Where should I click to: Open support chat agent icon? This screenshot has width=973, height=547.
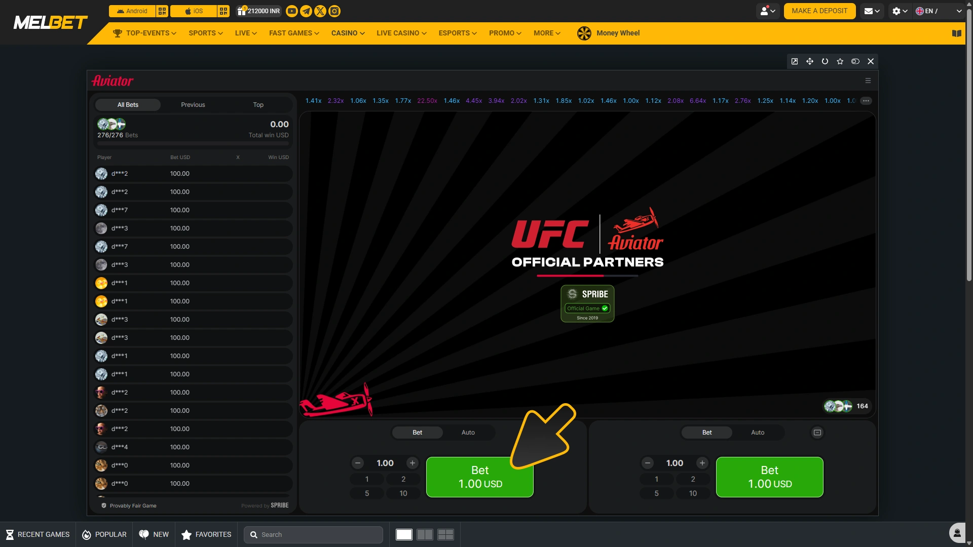click(x=957, y=533)
